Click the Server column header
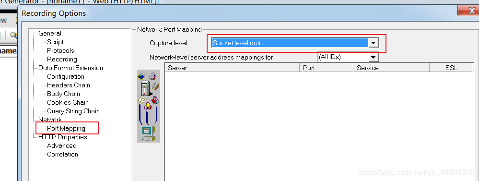This screenshot has height=181, width=479. click(x=232, y=68)
